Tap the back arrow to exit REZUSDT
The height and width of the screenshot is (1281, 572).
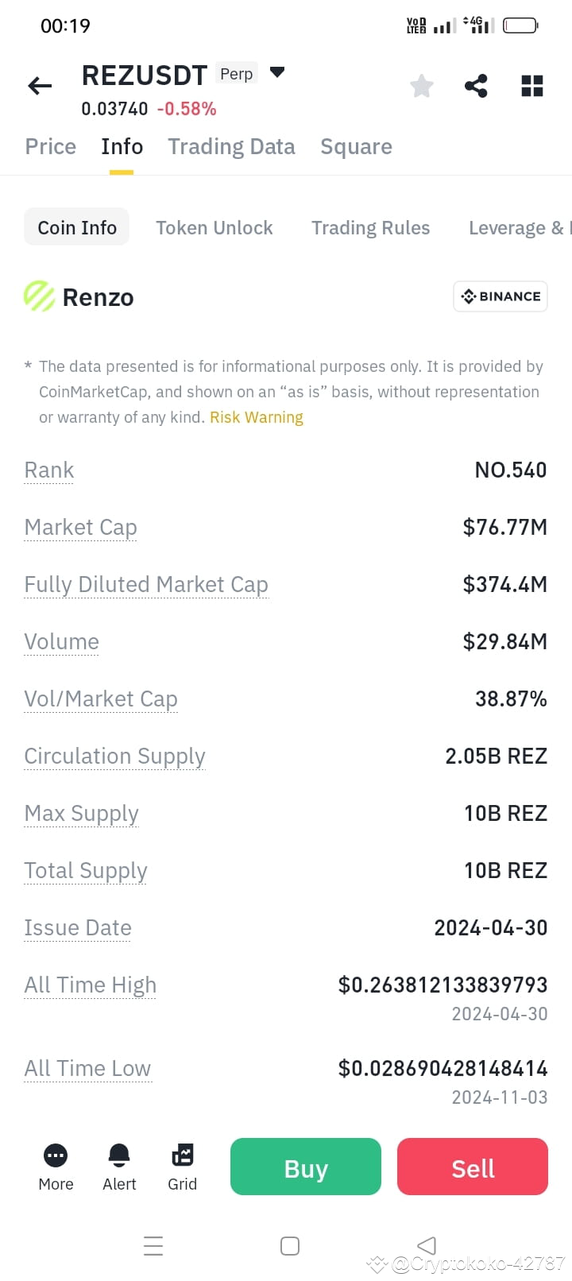tap(40, 86)
